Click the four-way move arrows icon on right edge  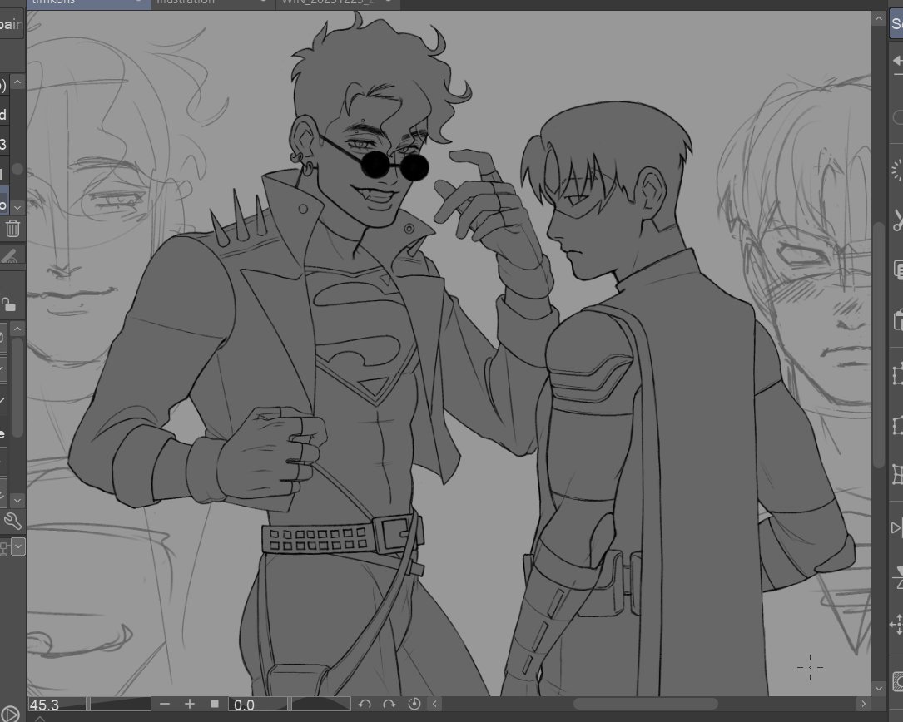pos(897,624)
